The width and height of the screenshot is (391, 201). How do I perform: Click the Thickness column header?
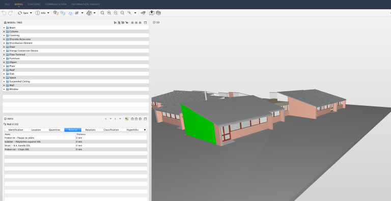pos(111,134)
